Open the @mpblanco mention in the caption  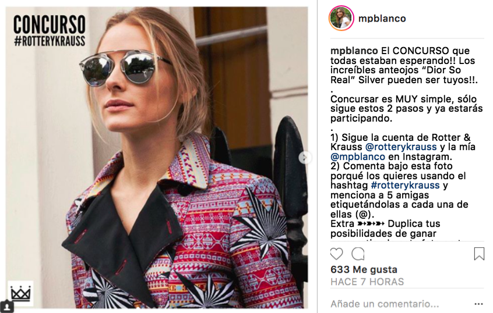click(x=358, y=156)
